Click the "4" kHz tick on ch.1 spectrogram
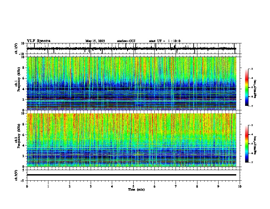Viewport: 270px width, 209px height. point(24,89)
